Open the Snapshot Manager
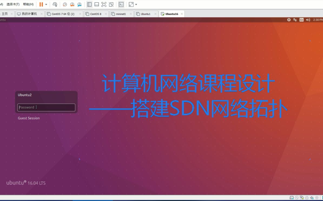Viewport: 323px width, 201px height. (79, 5)
